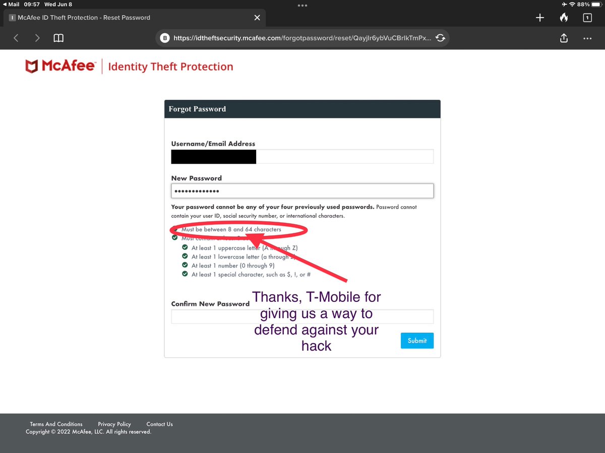Click the McAfee Identity Theft Protection logo
Screen dimensions: 605x453
tap(130, 67)
